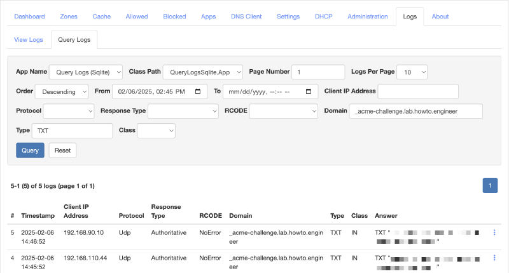Open the Settings tab

(x=288, y=17)
